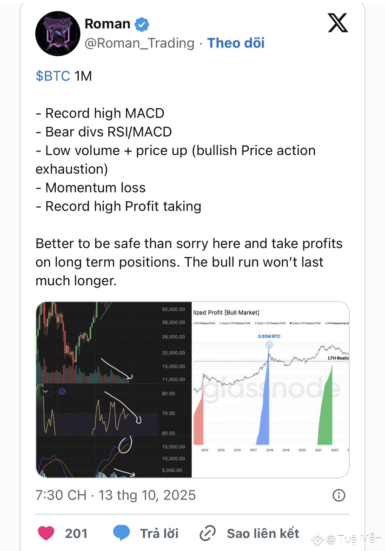Open Roman's profile avatar picture
The width and height of the screenshot is (385, 551).
(x=56, y=33)
